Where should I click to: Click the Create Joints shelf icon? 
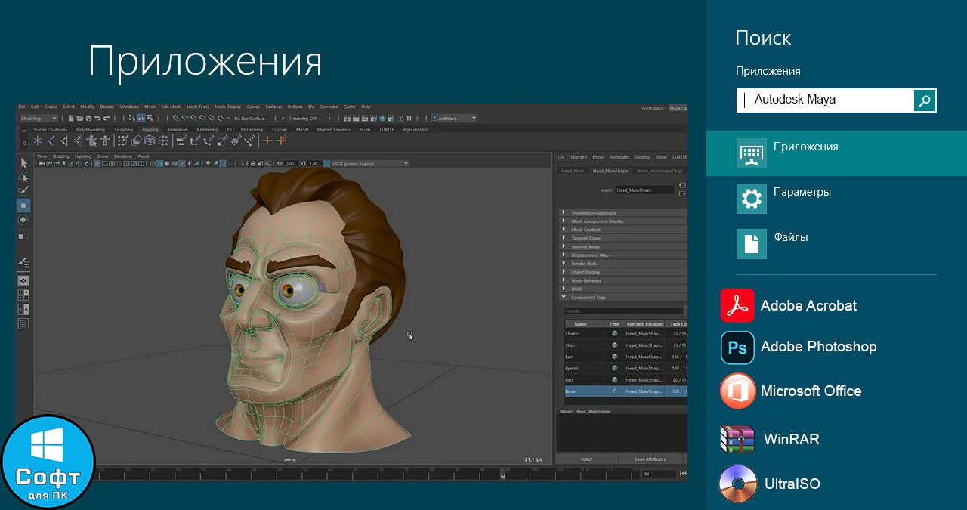51,141
